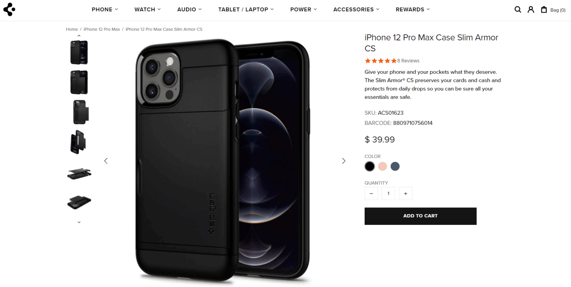This screenshot has height=287, width=571.
Task: Select the pink color option
Action: click(x=382, y=166)
